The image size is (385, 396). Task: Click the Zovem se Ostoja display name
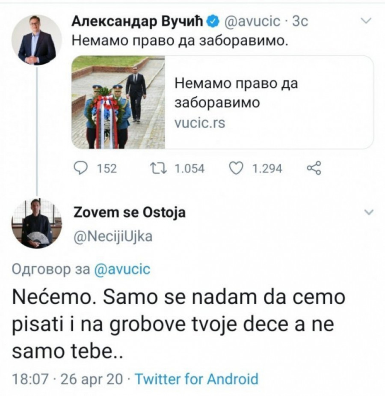[x=130, y=212]
